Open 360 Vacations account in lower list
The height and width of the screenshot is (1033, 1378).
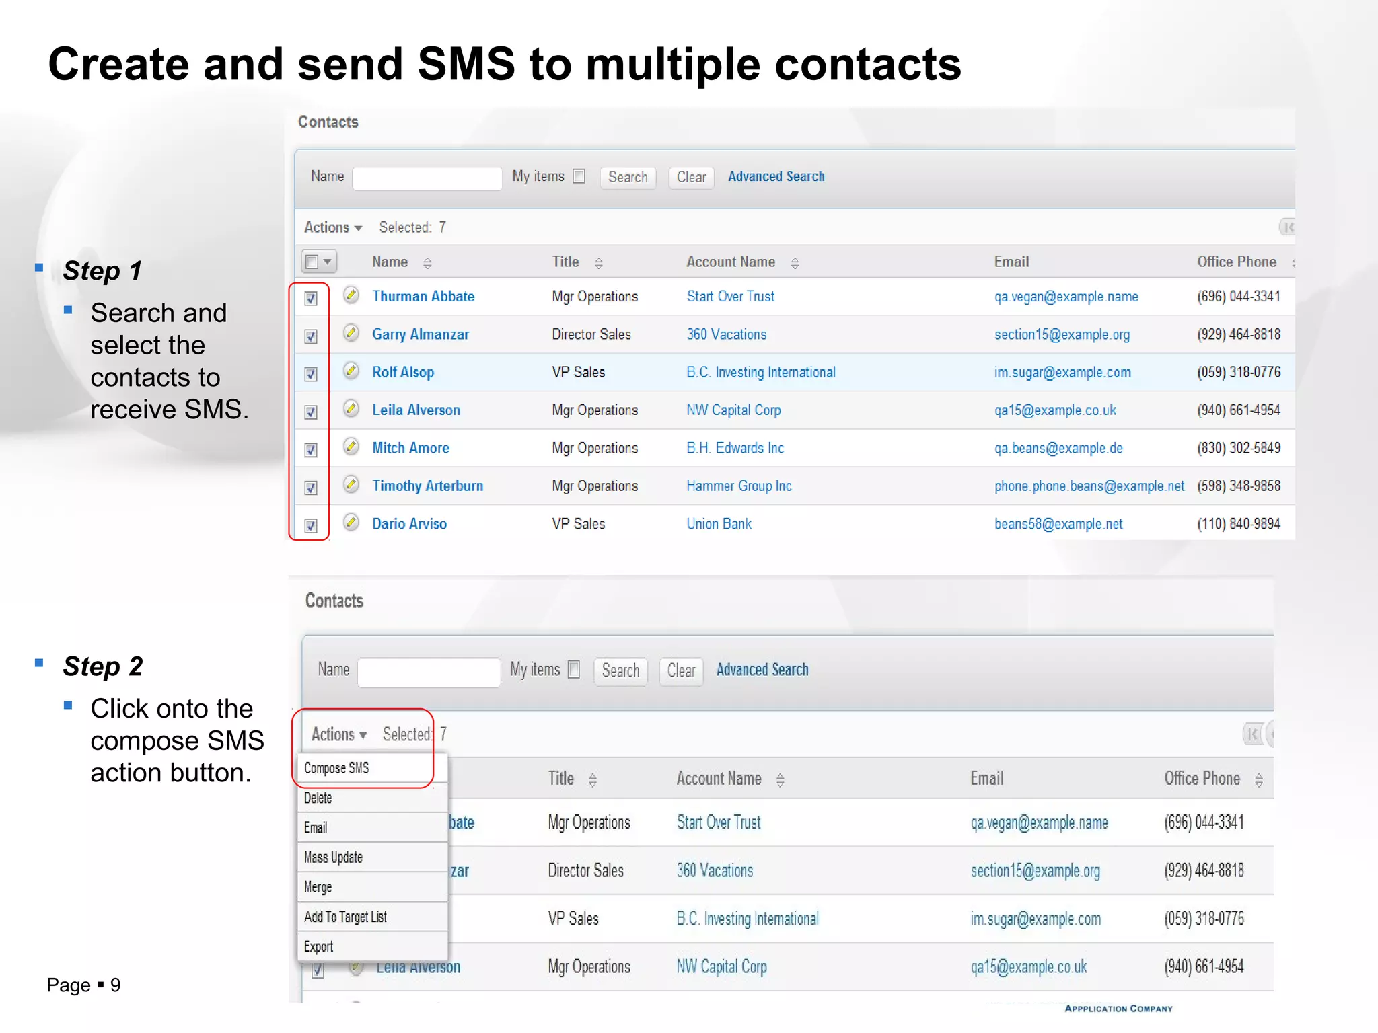point(715,870)
